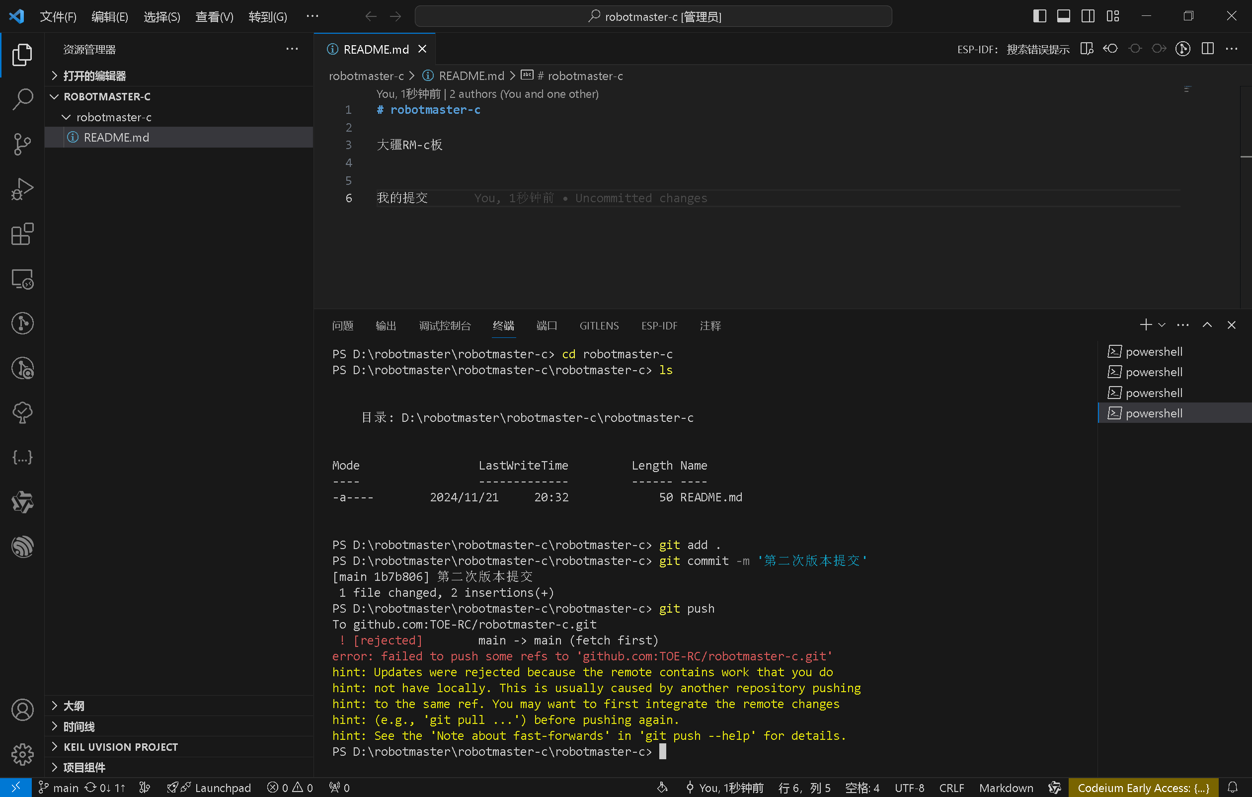Split the editor right
Image resolution: width=1252 pixels, height=797 pixels.
1207,49
